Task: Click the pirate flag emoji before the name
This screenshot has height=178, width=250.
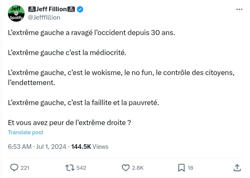Action: [x=32, y=10]
